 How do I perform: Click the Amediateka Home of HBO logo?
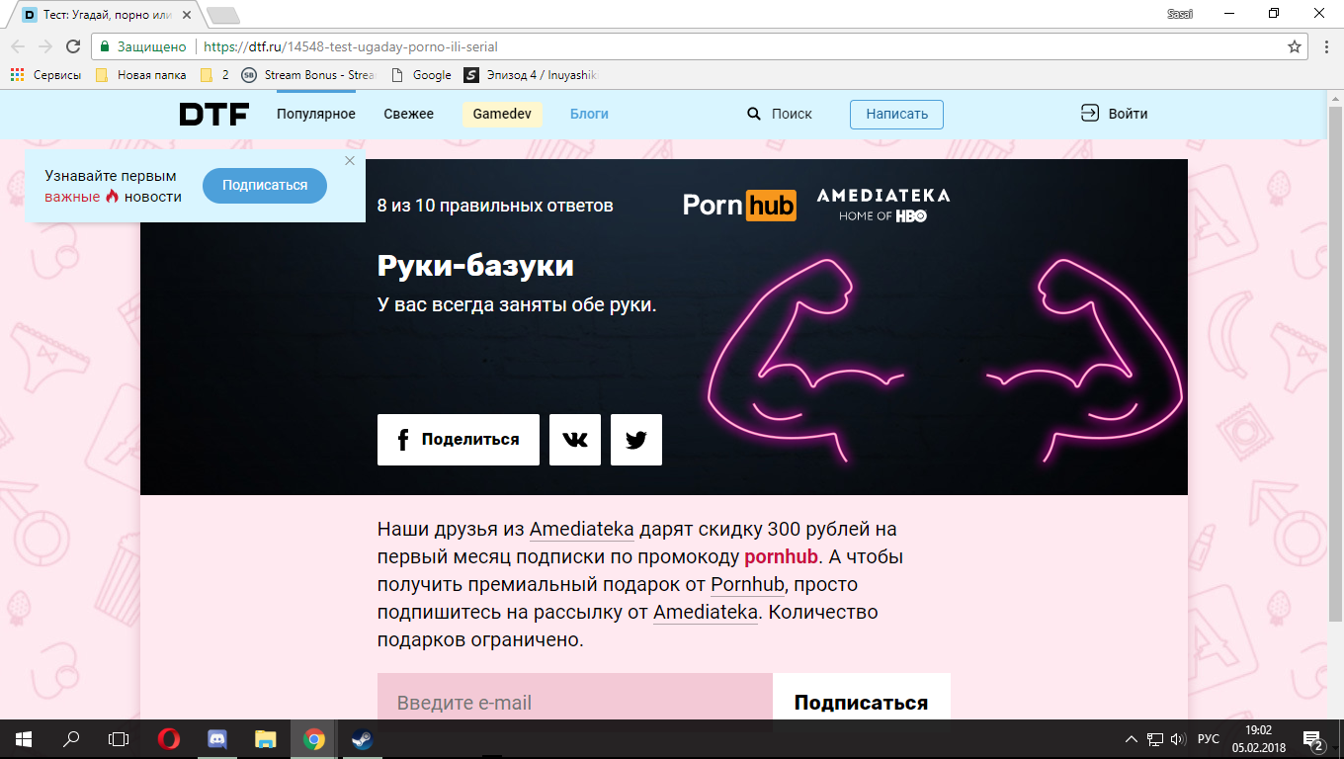pos(883,205)
